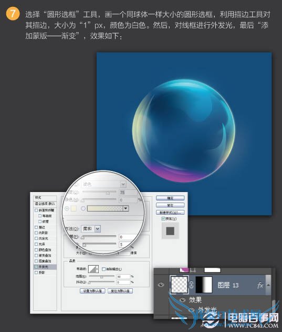The height and width of the screenshot is (332, 282).
Task: Enable the 纹理 checkbox
Action: click(x=40, y=222)
